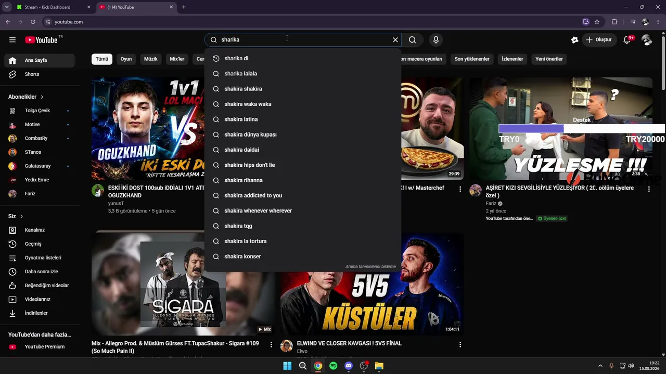The width and height of the screenshot is (666, 374).
Task: Open the Windows Start menu
Action: coord(287,366)
